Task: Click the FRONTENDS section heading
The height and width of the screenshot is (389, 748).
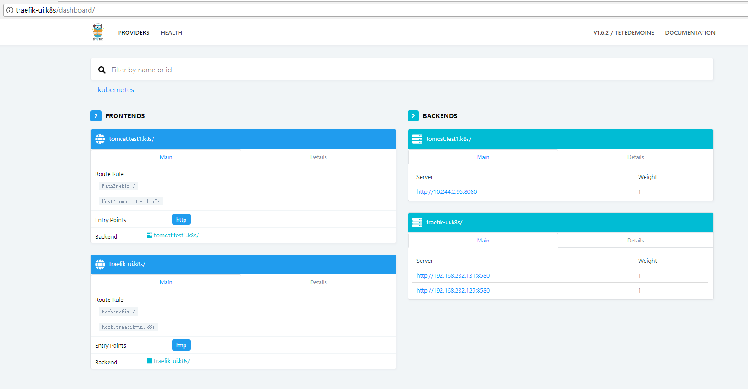Action: coord(125,116)
